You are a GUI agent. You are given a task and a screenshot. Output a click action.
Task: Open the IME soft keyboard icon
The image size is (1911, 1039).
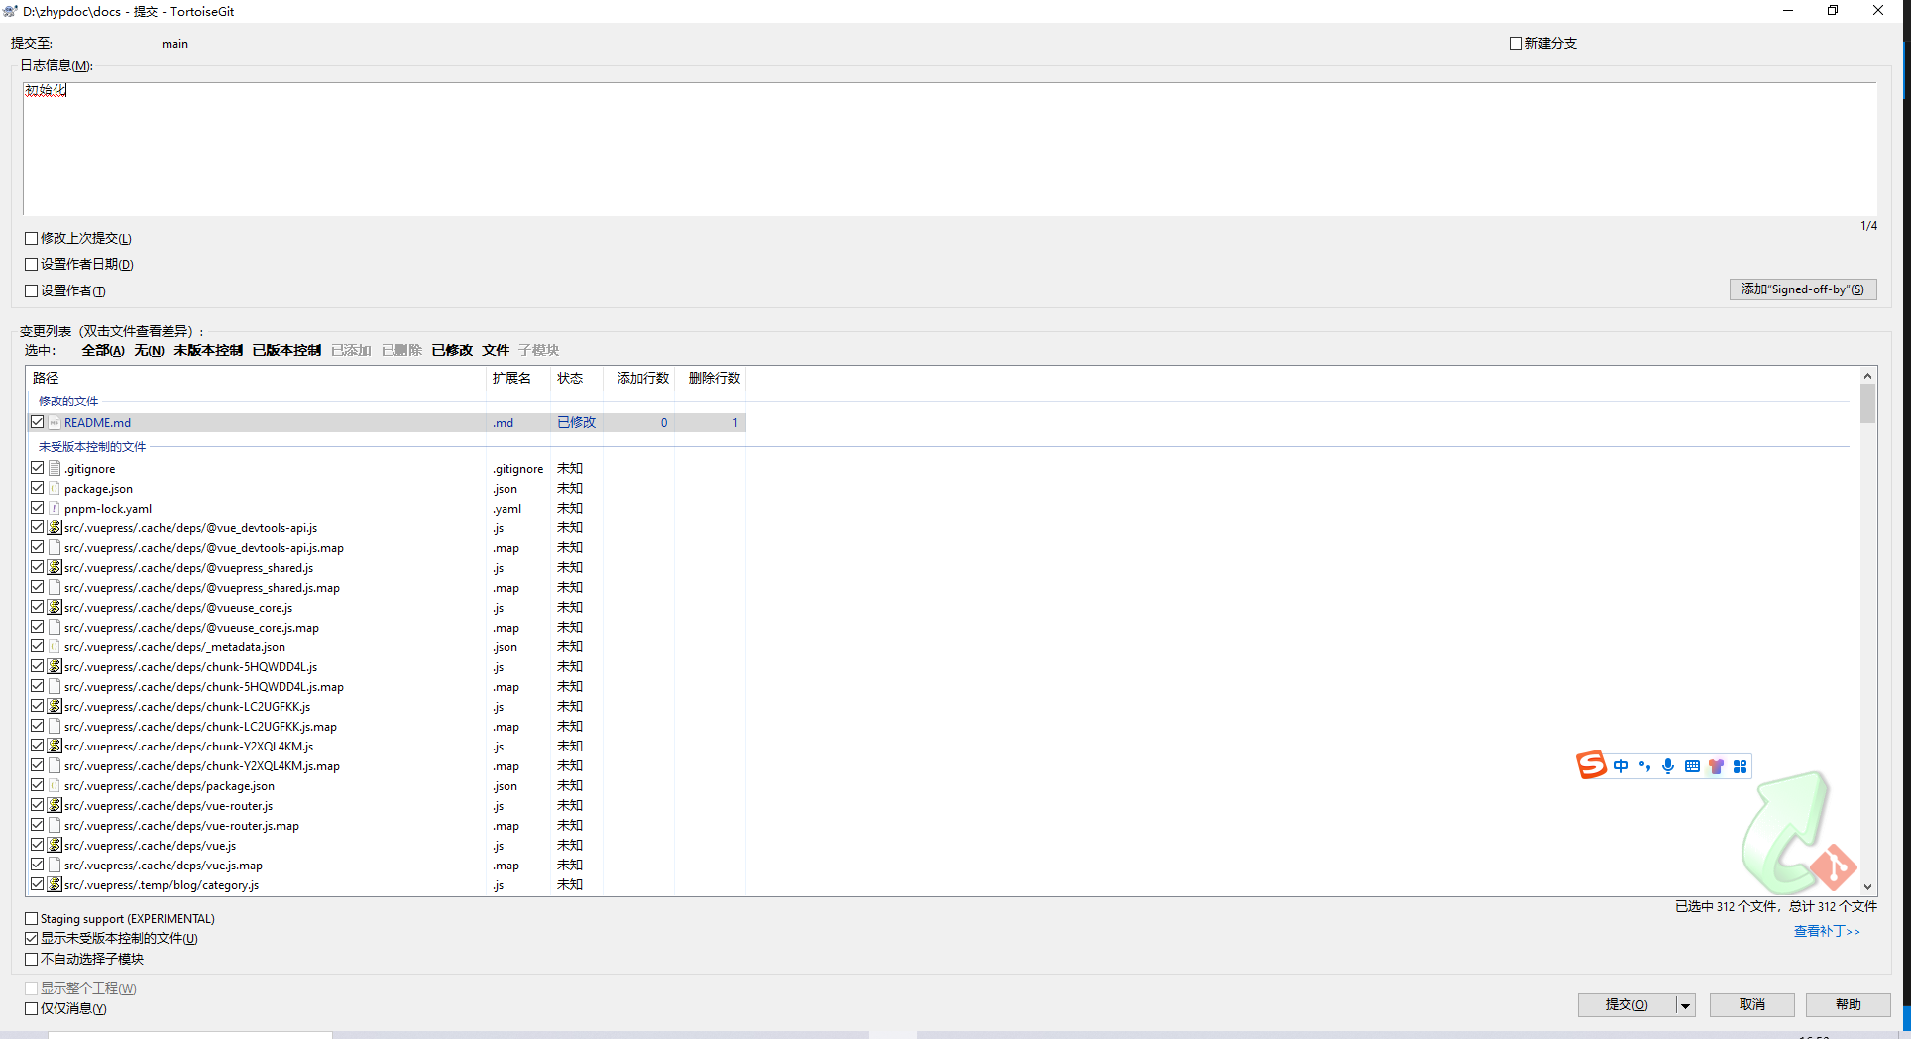[1692, 766]
